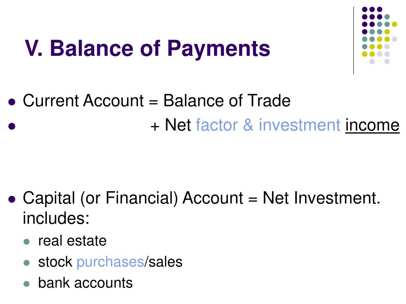This screenshot has width=406, height=304.
Task: Click the 'Net Investment.' text
Action: point(321,198)
